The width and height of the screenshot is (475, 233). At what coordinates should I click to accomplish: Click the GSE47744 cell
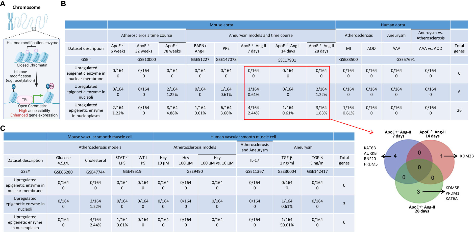tap(95, 172)
